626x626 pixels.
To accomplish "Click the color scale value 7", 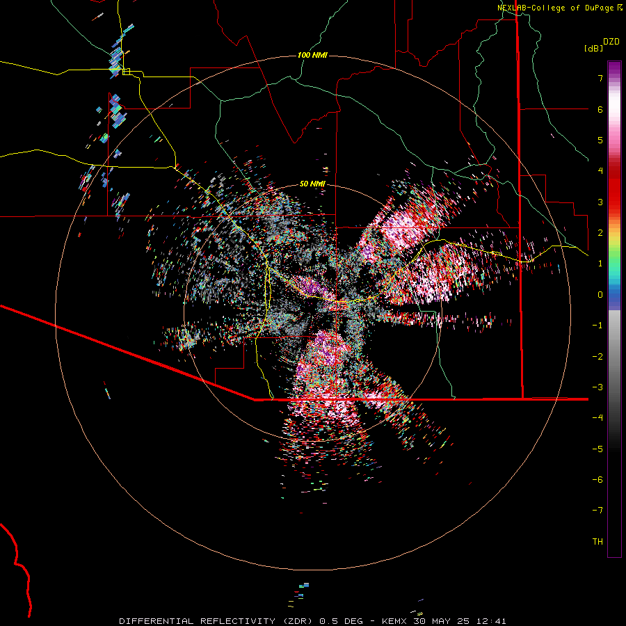I will (600, 78).
